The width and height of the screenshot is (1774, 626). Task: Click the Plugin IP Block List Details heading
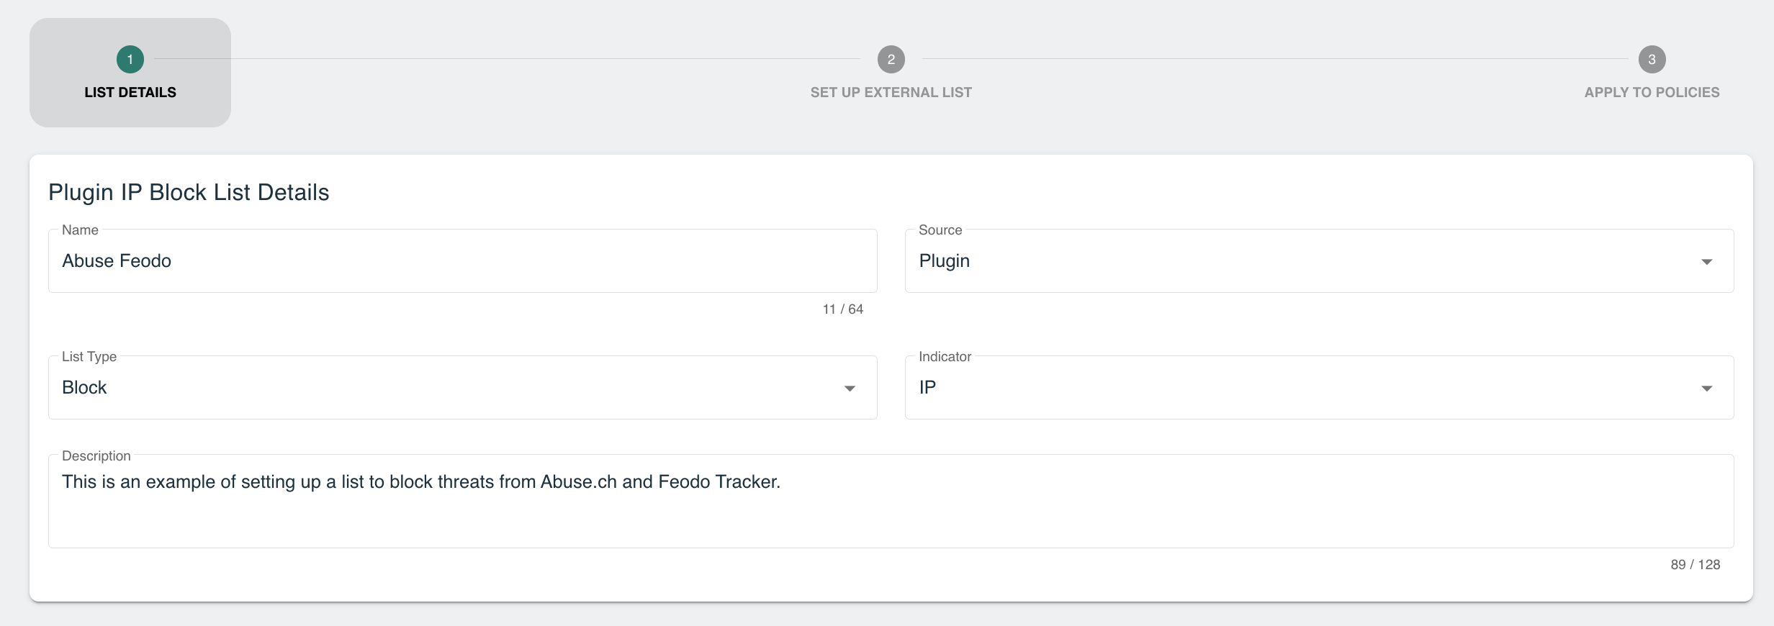tap(189, 192)
